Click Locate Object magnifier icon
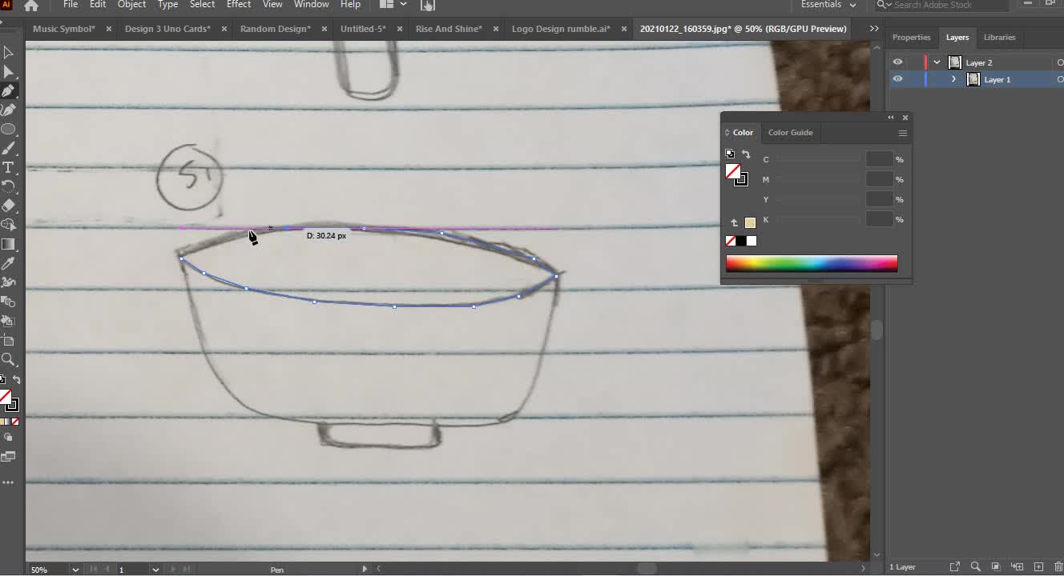This screenshot has width=1064, height=576. 975,567
